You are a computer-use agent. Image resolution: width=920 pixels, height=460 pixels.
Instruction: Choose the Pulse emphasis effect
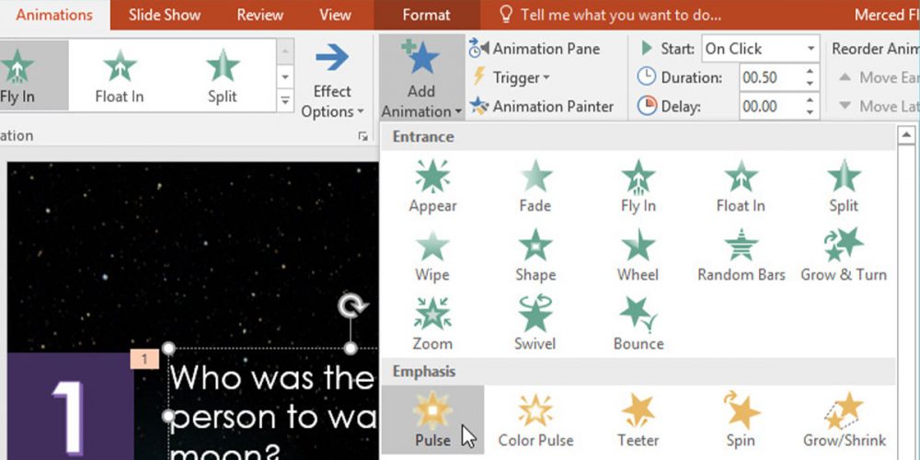(432, 420)
